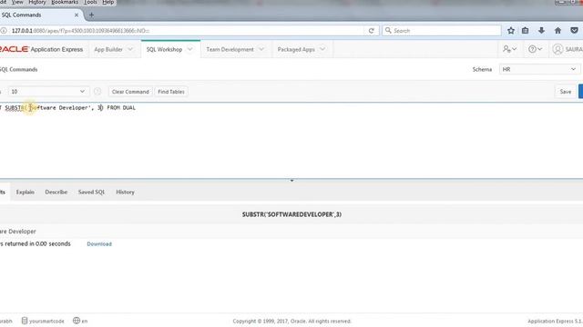Click the result cell 'are Developer'
The image size is (583, 327).
pos(18,232)
